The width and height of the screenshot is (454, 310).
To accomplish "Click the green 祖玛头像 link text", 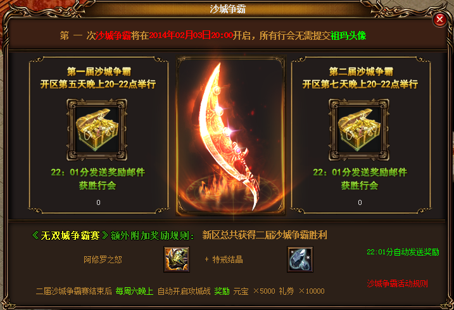I will tap(348, 35).
